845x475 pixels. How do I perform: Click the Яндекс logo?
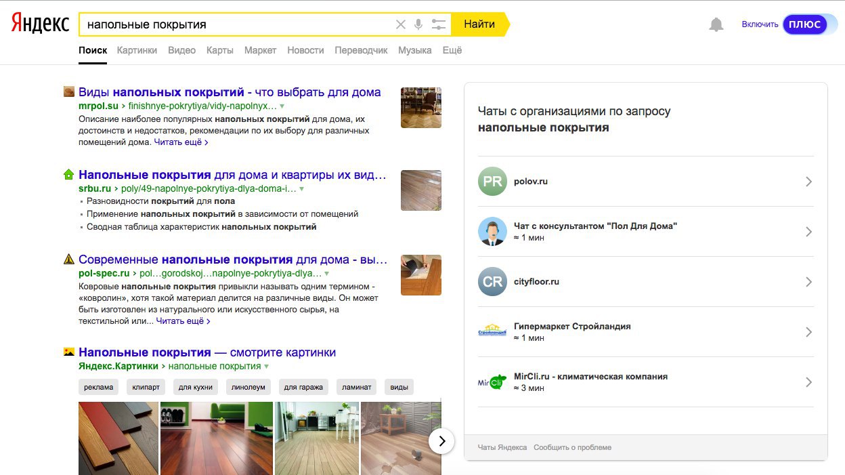coord(40,24)
